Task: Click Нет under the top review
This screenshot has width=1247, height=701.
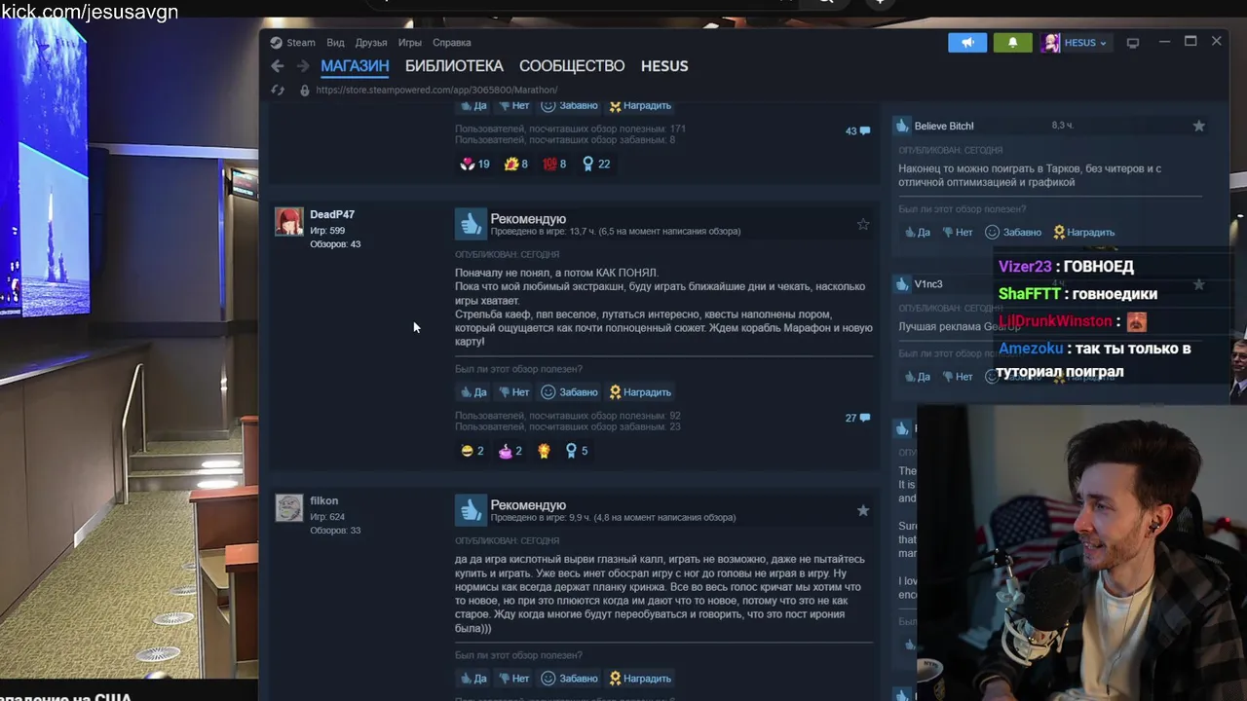Action: (x=514, y=105)
